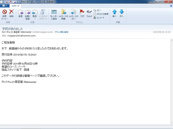This screenshot has width=173, height=129.
Task: Click the help question mark icon
Action: tap(171, 6)
